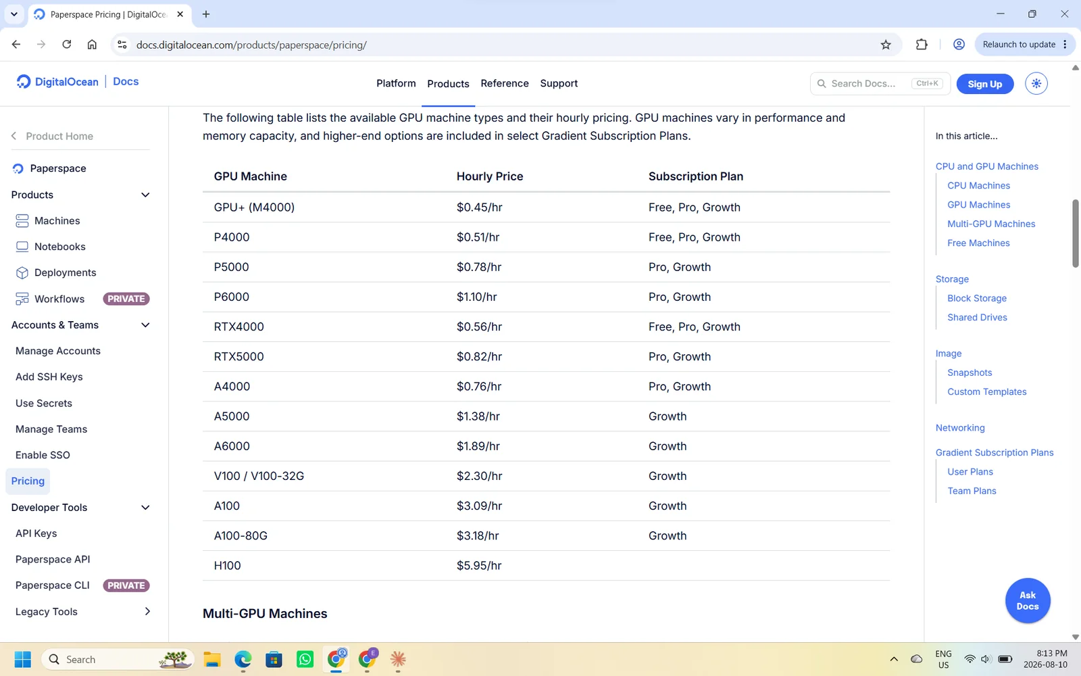The width and height of the screenshot is (1081, 676).
Task: Collapse the Products sidebar section
Action: point(145,195)
